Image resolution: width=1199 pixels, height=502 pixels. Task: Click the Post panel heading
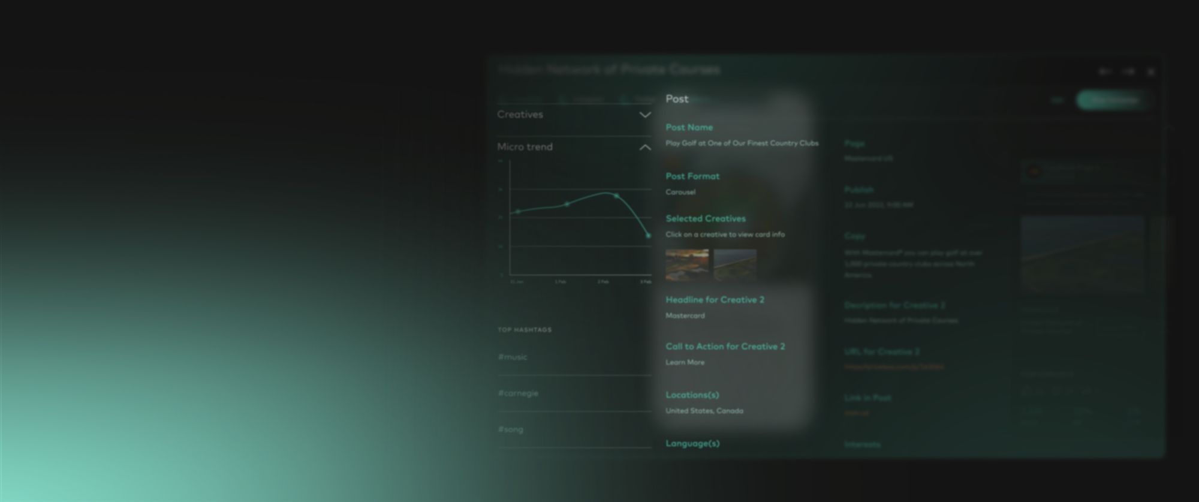click(677, 99)
